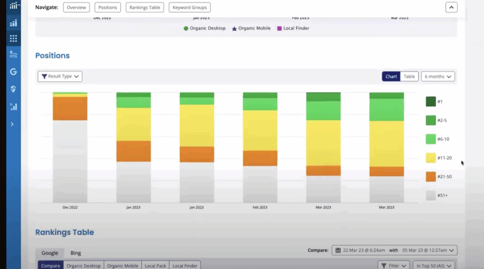Click the logo icon at sidebar top

(x=13, y=6)
